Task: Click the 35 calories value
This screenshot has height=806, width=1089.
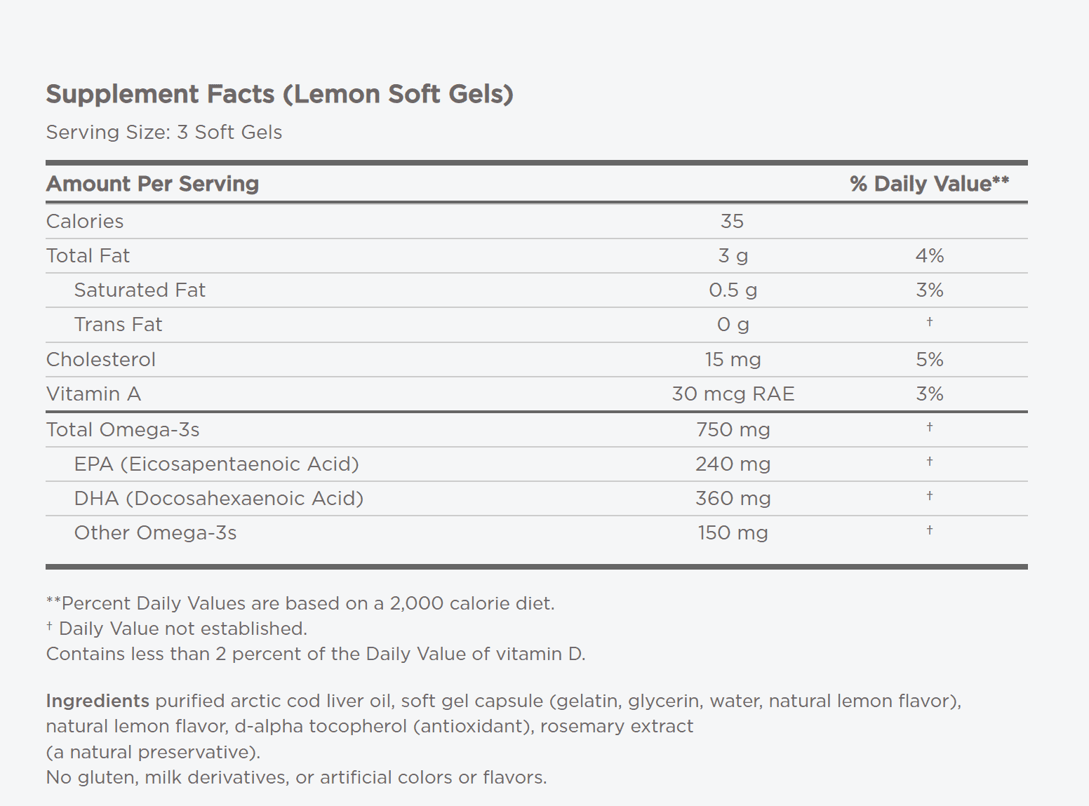Action: (732, 221)
